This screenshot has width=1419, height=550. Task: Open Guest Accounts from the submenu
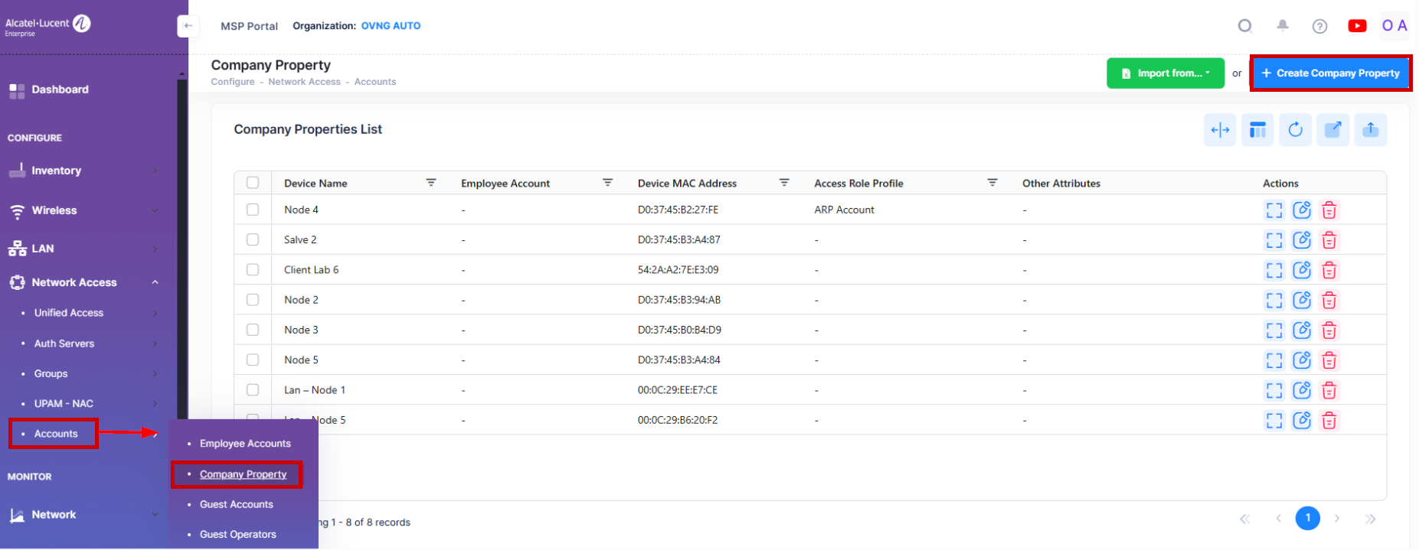(x=236, y=504)
